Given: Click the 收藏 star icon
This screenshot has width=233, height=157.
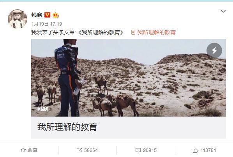Looking at the screenshot, I should 23,150.
